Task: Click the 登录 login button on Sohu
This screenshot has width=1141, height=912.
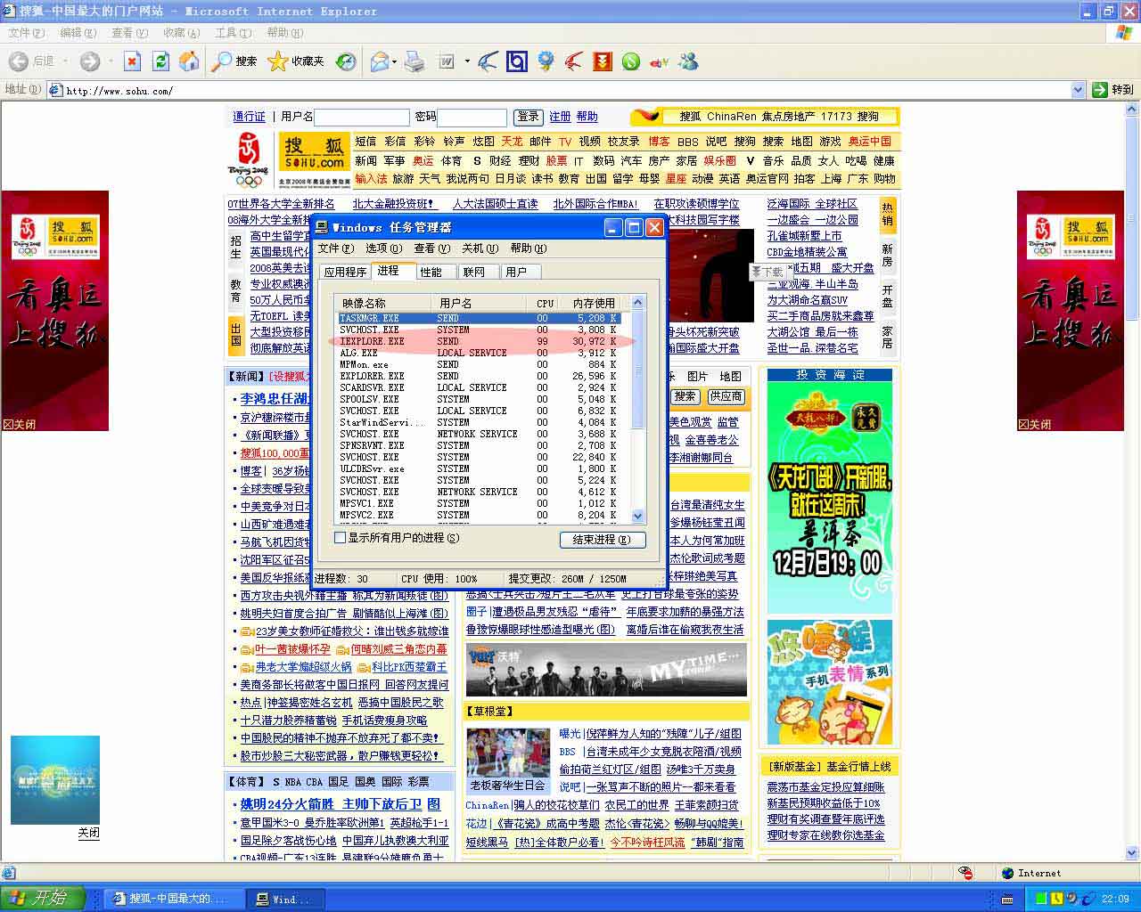Action: point(528,117)
